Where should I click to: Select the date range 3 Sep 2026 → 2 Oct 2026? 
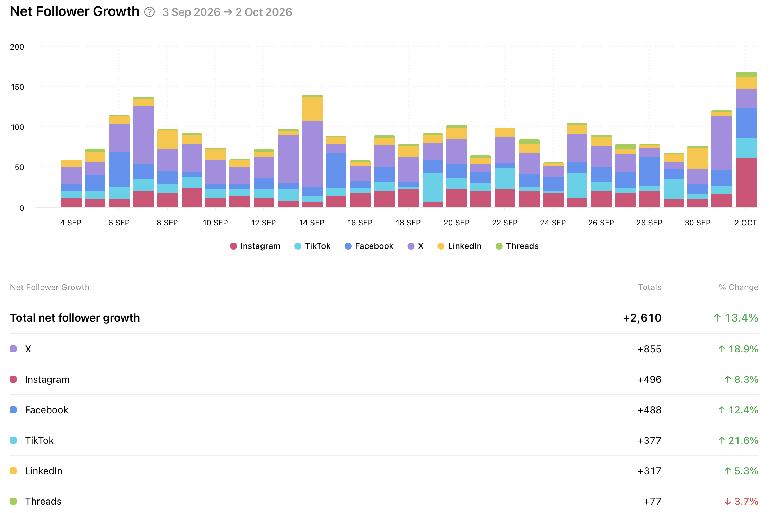pos(227,12)
